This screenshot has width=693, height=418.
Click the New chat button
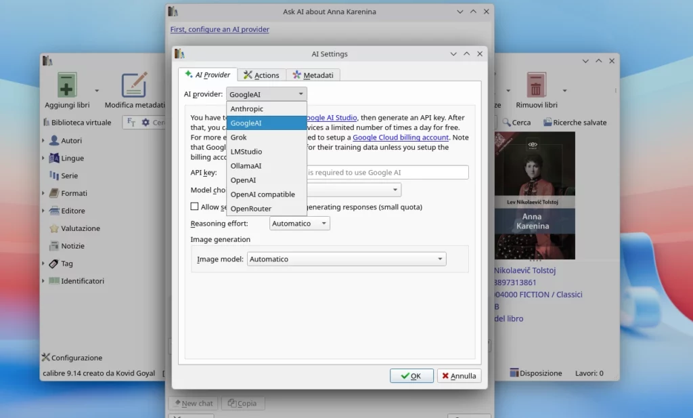click(x=194, y=403)
